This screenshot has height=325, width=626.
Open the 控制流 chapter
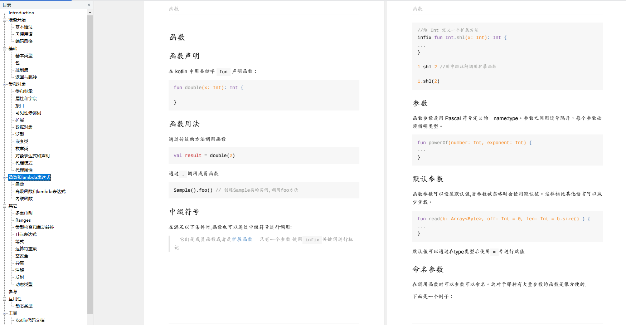(x=22, y=70)
